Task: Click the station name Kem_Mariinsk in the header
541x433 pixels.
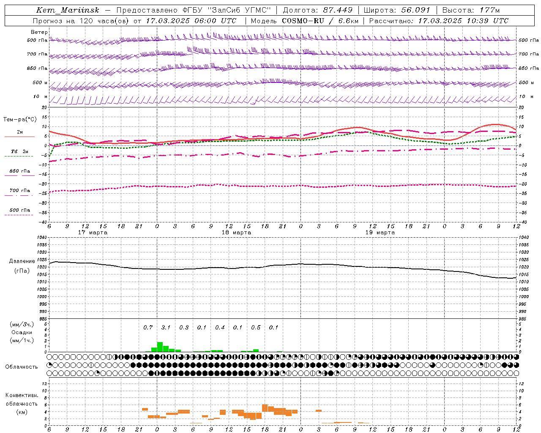Action: (x=68, y=10)
